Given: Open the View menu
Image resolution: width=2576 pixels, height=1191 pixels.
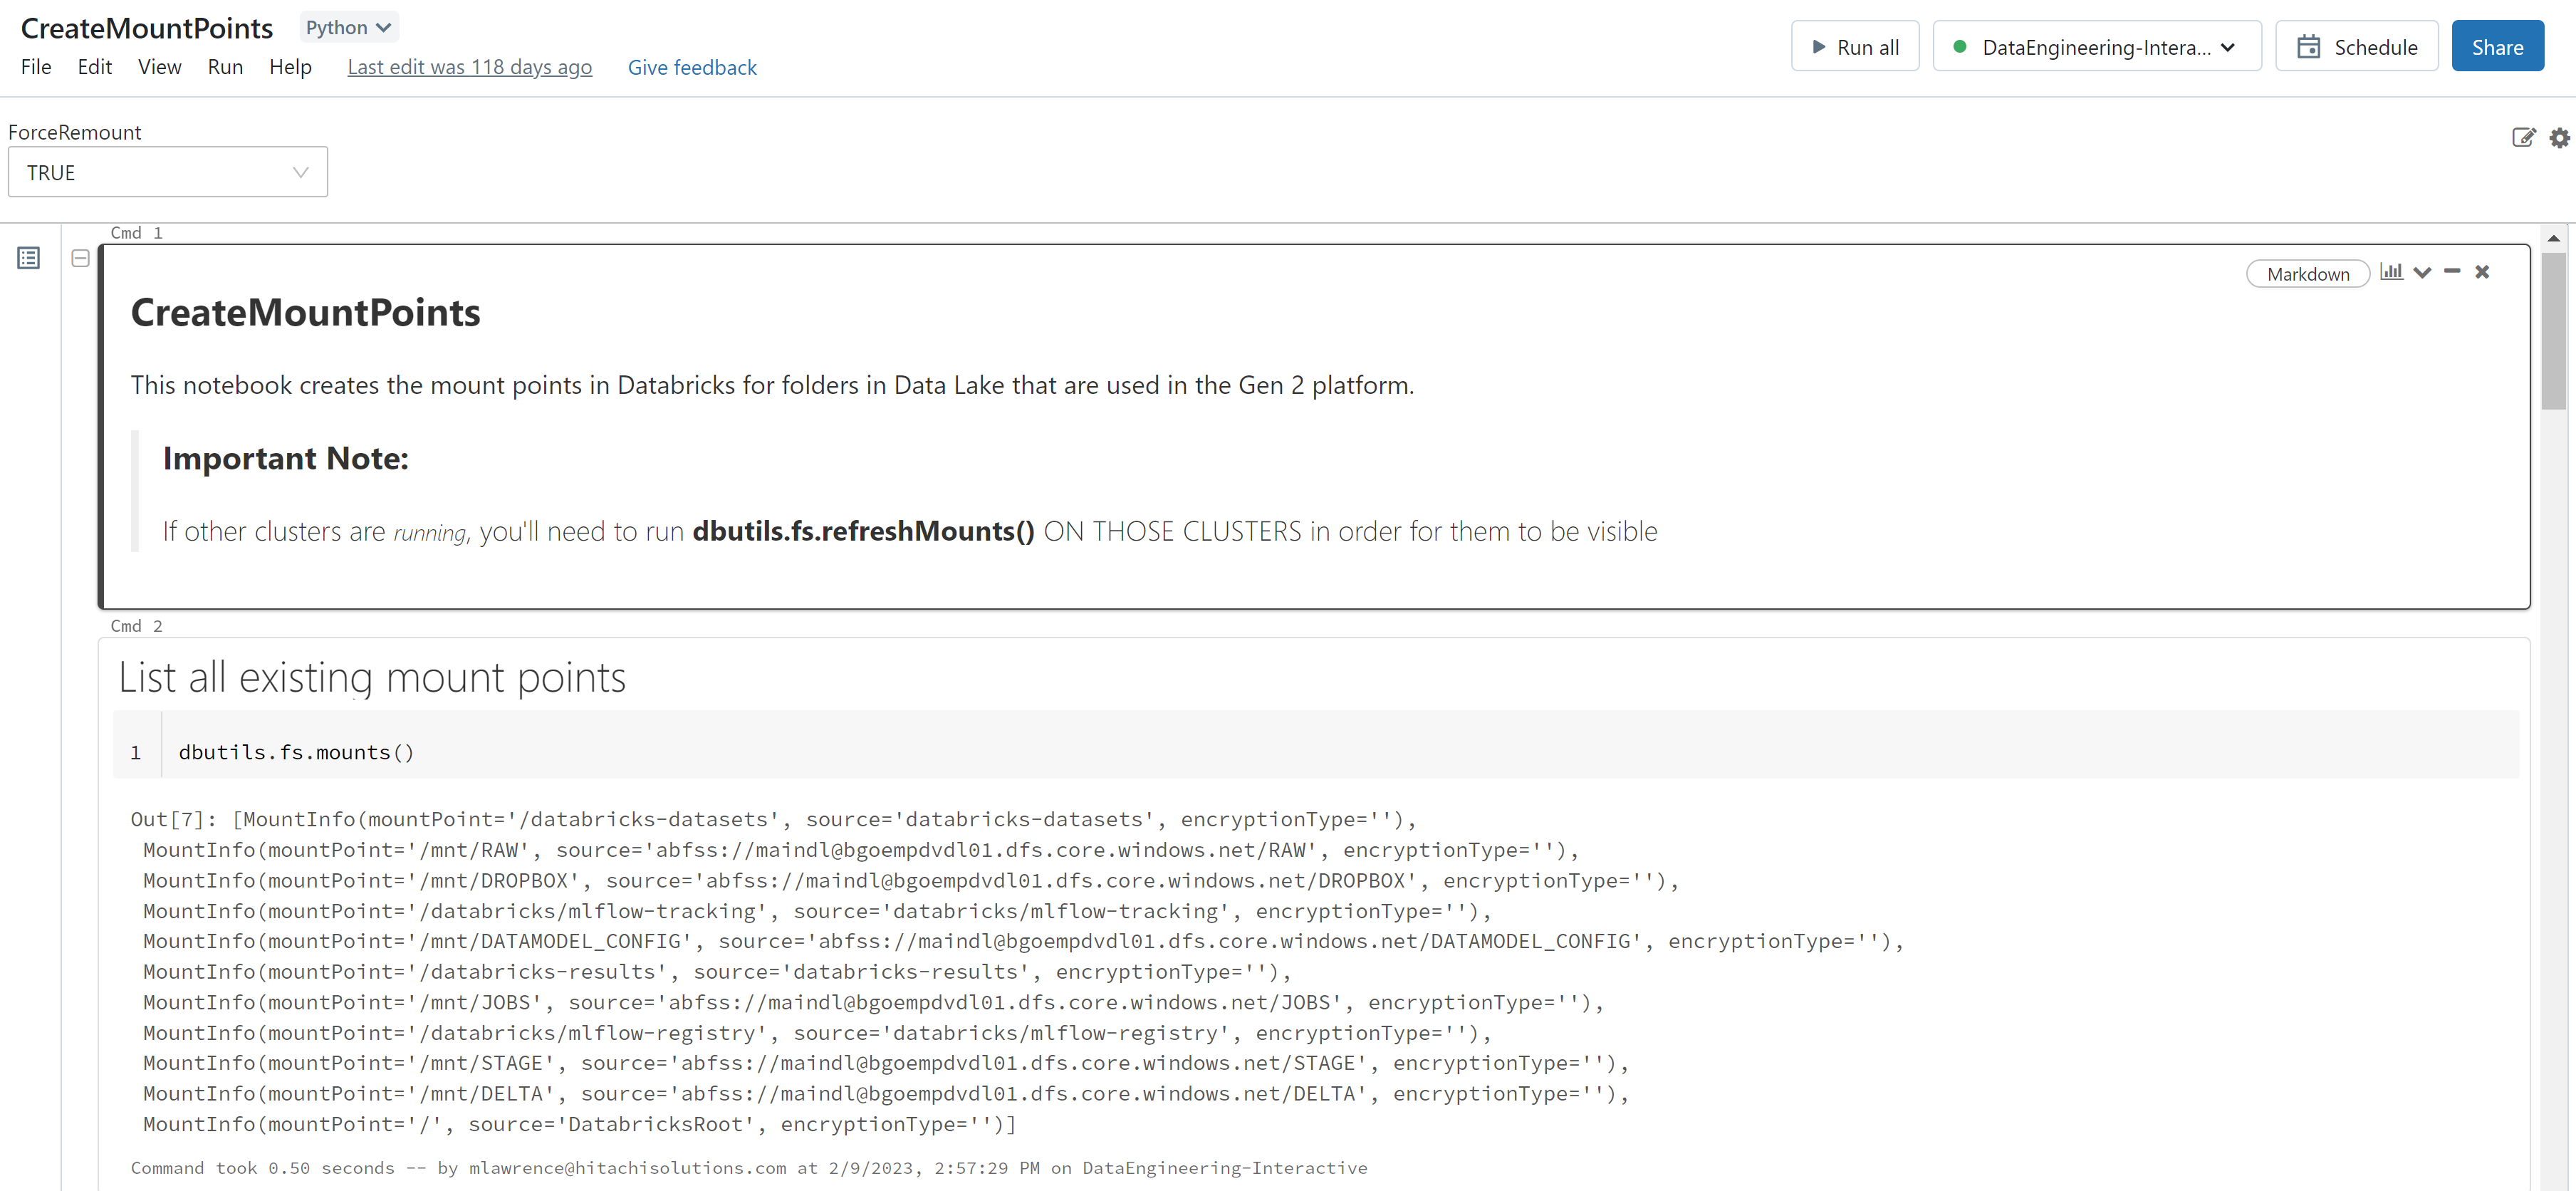Looking at the screenshot, I should tap(160, 67).
